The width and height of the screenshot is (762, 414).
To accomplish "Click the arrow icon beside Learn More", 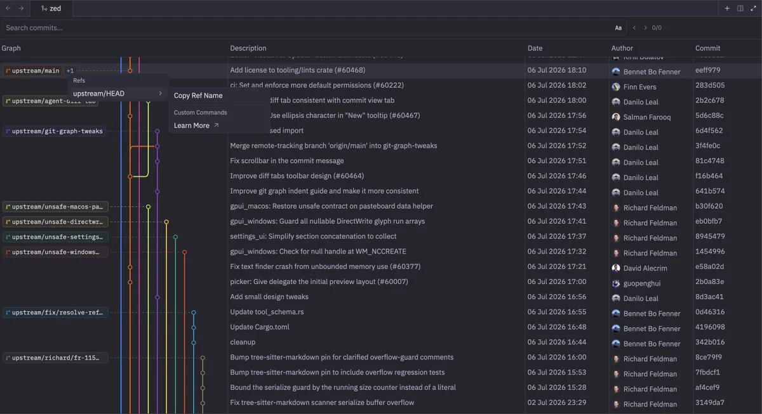I will click(217, 126).
